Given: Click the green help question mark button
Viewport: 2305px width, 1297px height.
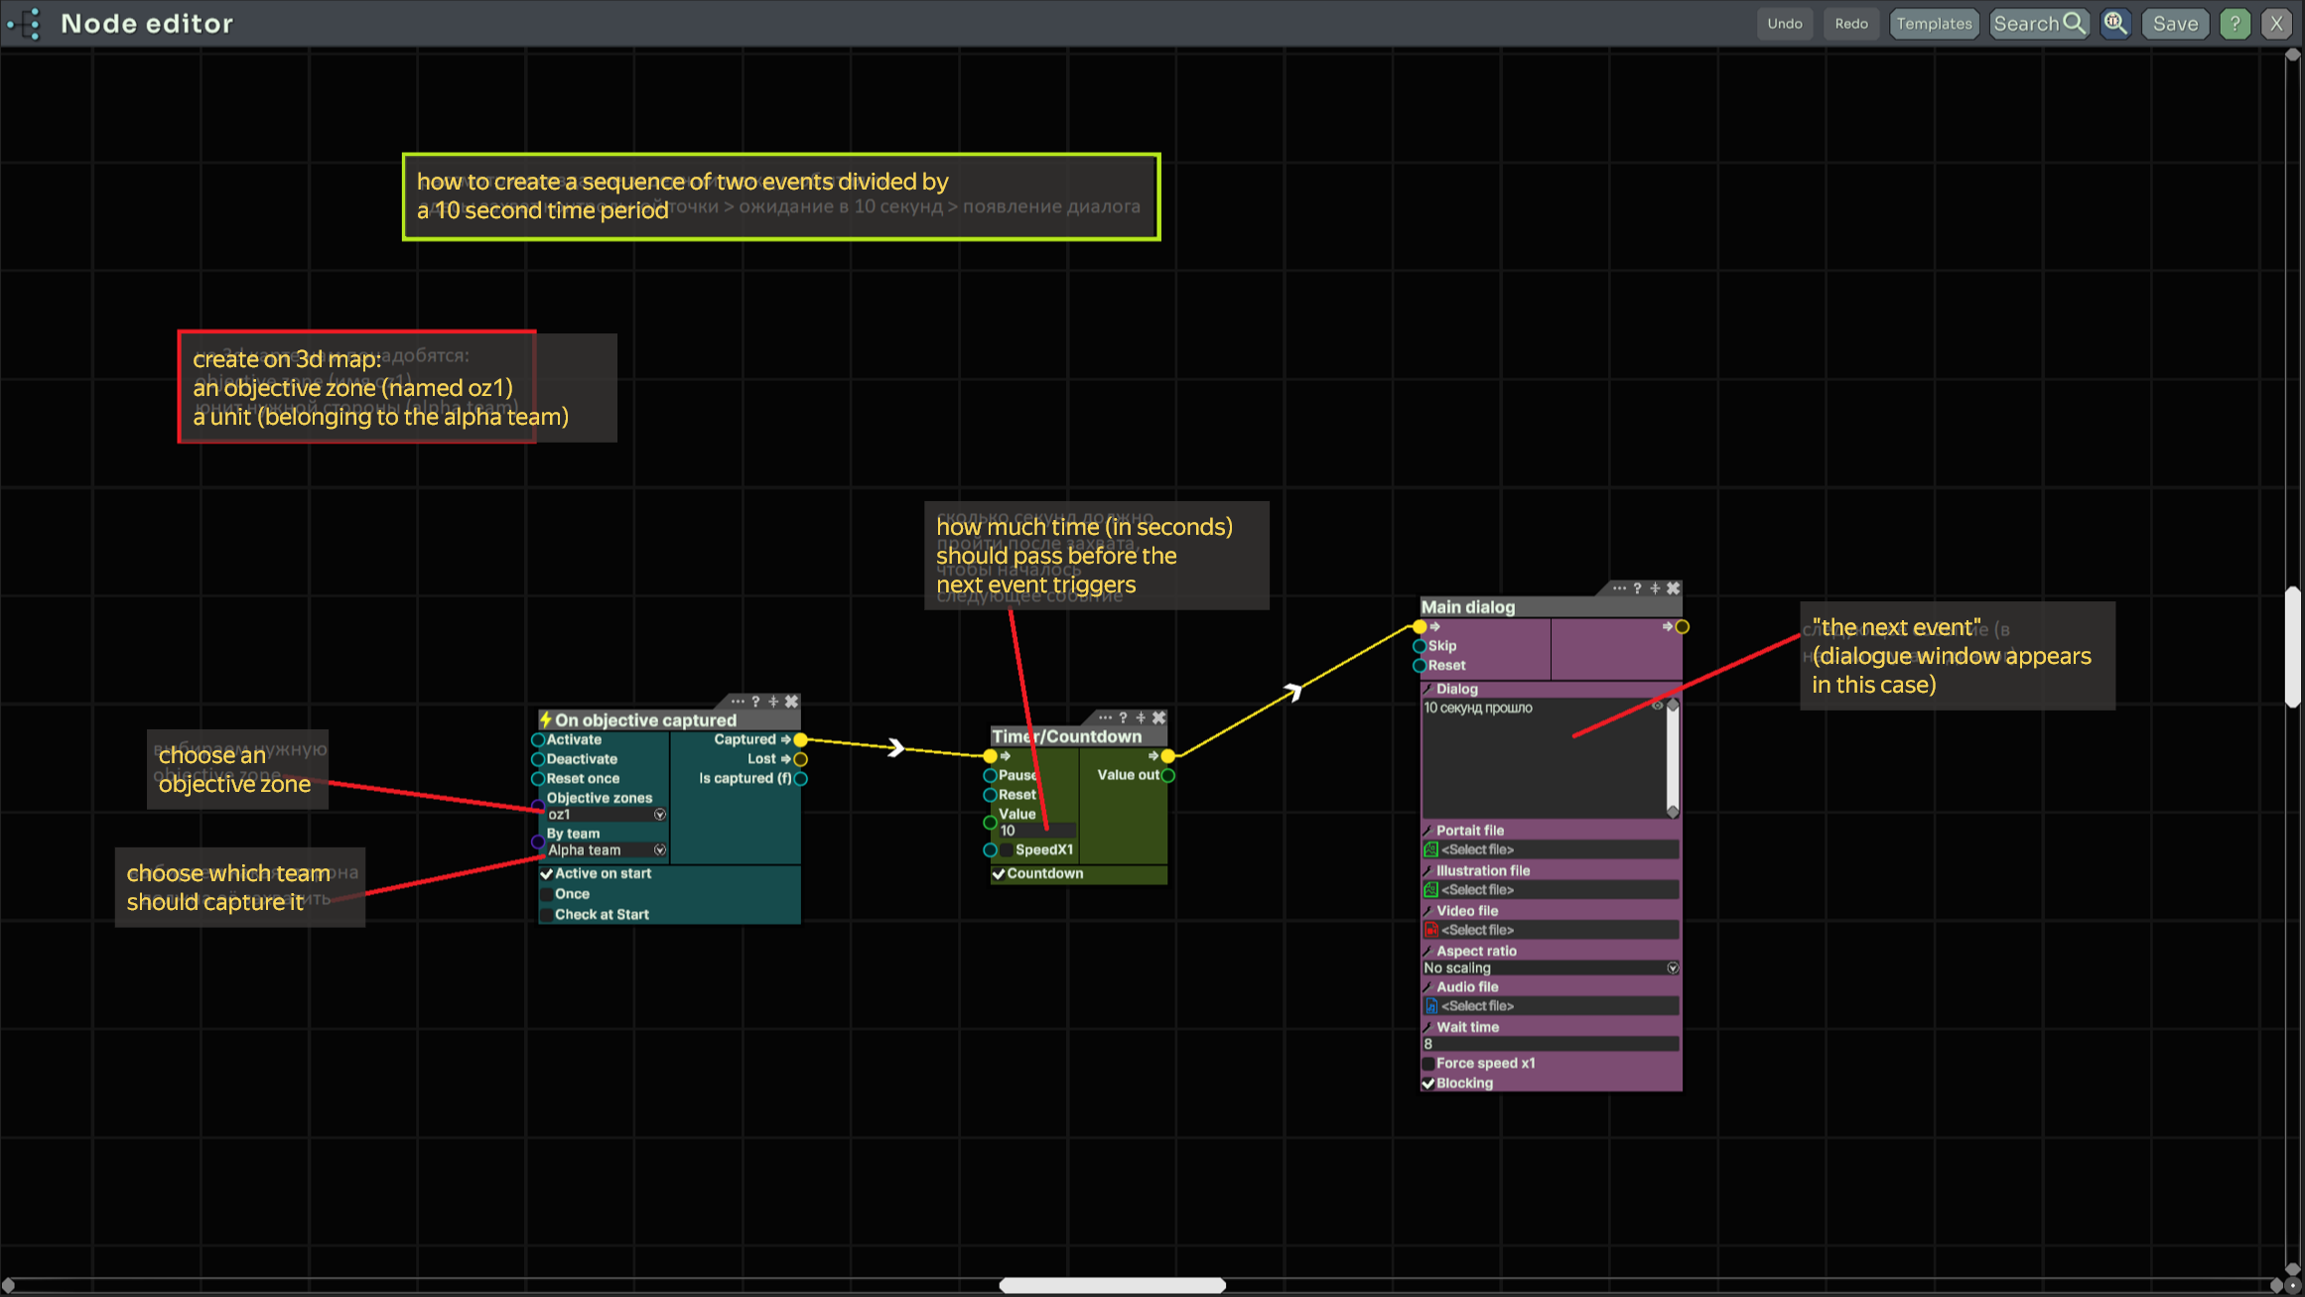Looking at the screenshot, I should point(2235,23).
